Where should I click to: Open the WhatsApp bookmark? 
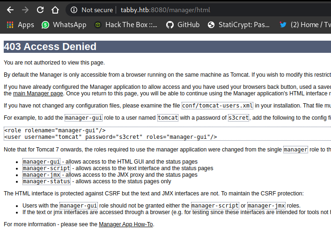[x=64, y=25]
